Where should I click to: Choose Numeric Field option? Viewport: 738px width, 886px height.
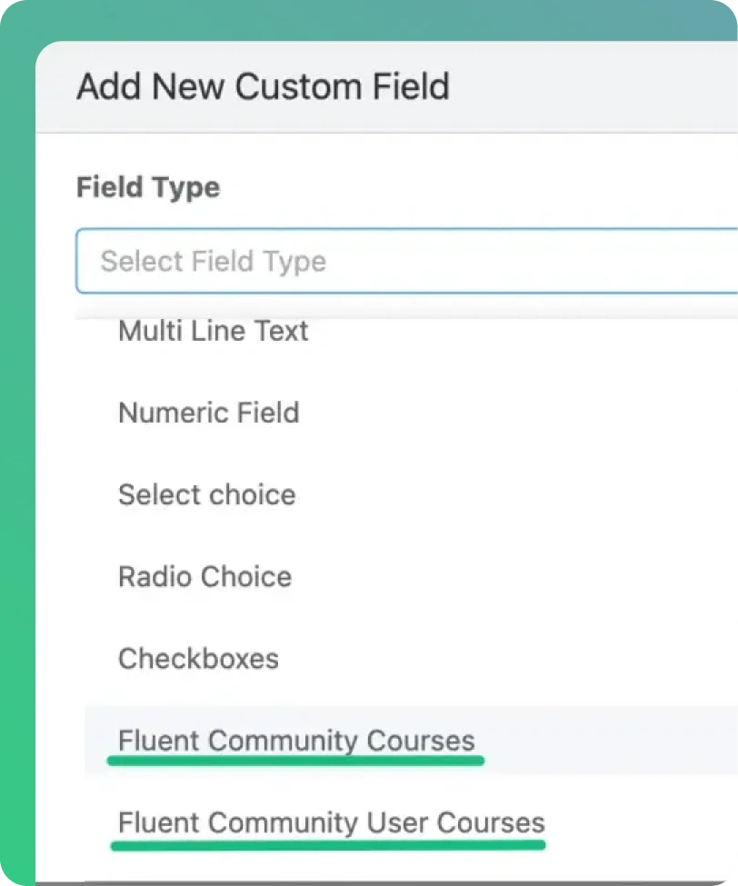pos(208,412)
